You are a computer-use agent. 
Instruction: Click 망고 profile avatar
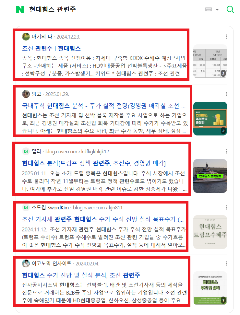(x=26, y=94)
